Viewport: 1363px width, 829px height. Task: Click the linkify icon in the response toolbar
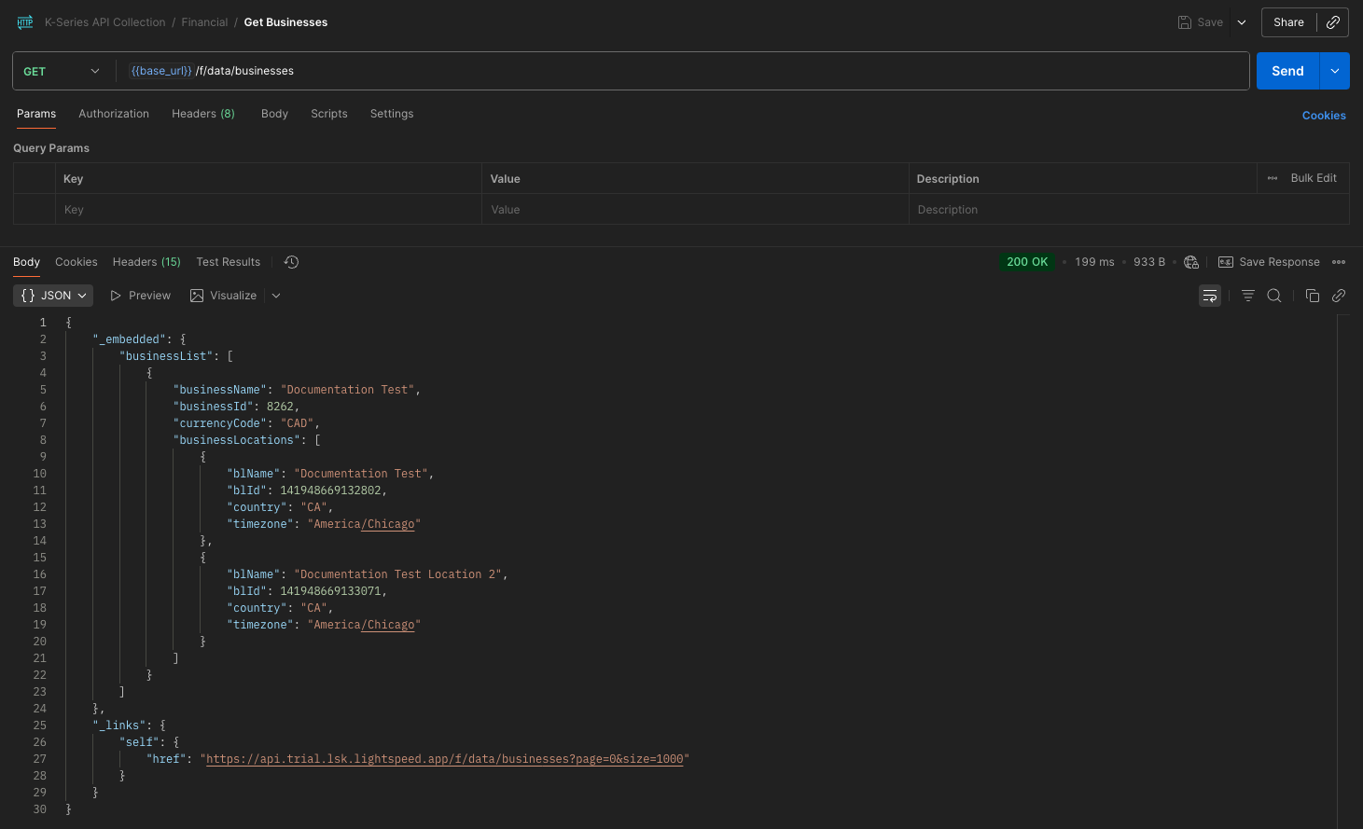pos(1339,295)
